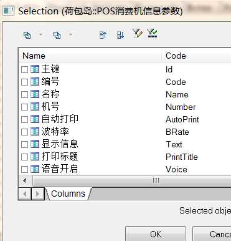Viewport: 231px width, 241px height.
Task: Check the 语音开启 row checkbox
Action: pos(24,169)
